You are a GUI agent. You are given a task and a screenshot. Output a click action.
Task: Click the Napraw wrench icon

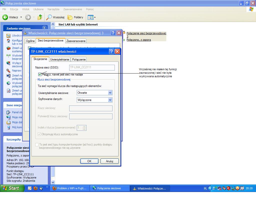coord(8,70)
